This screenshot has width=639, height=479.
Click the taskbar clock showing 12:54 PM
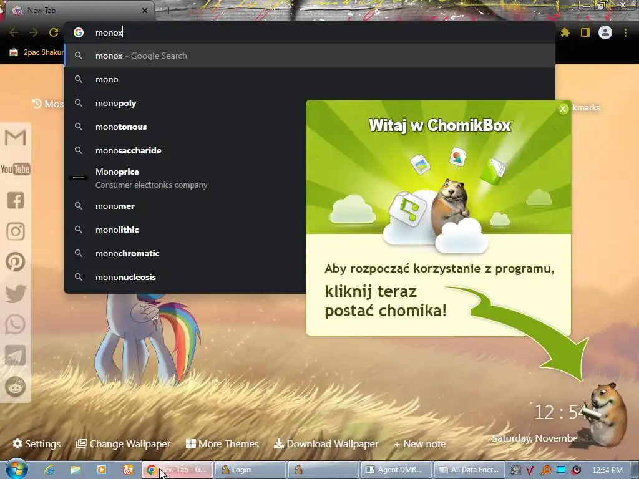607,470
